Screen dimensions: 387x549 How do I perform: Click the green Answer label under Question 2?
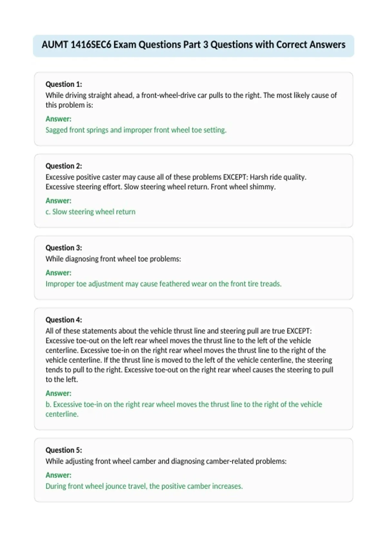pyautogui.click(x=58, y=201)
